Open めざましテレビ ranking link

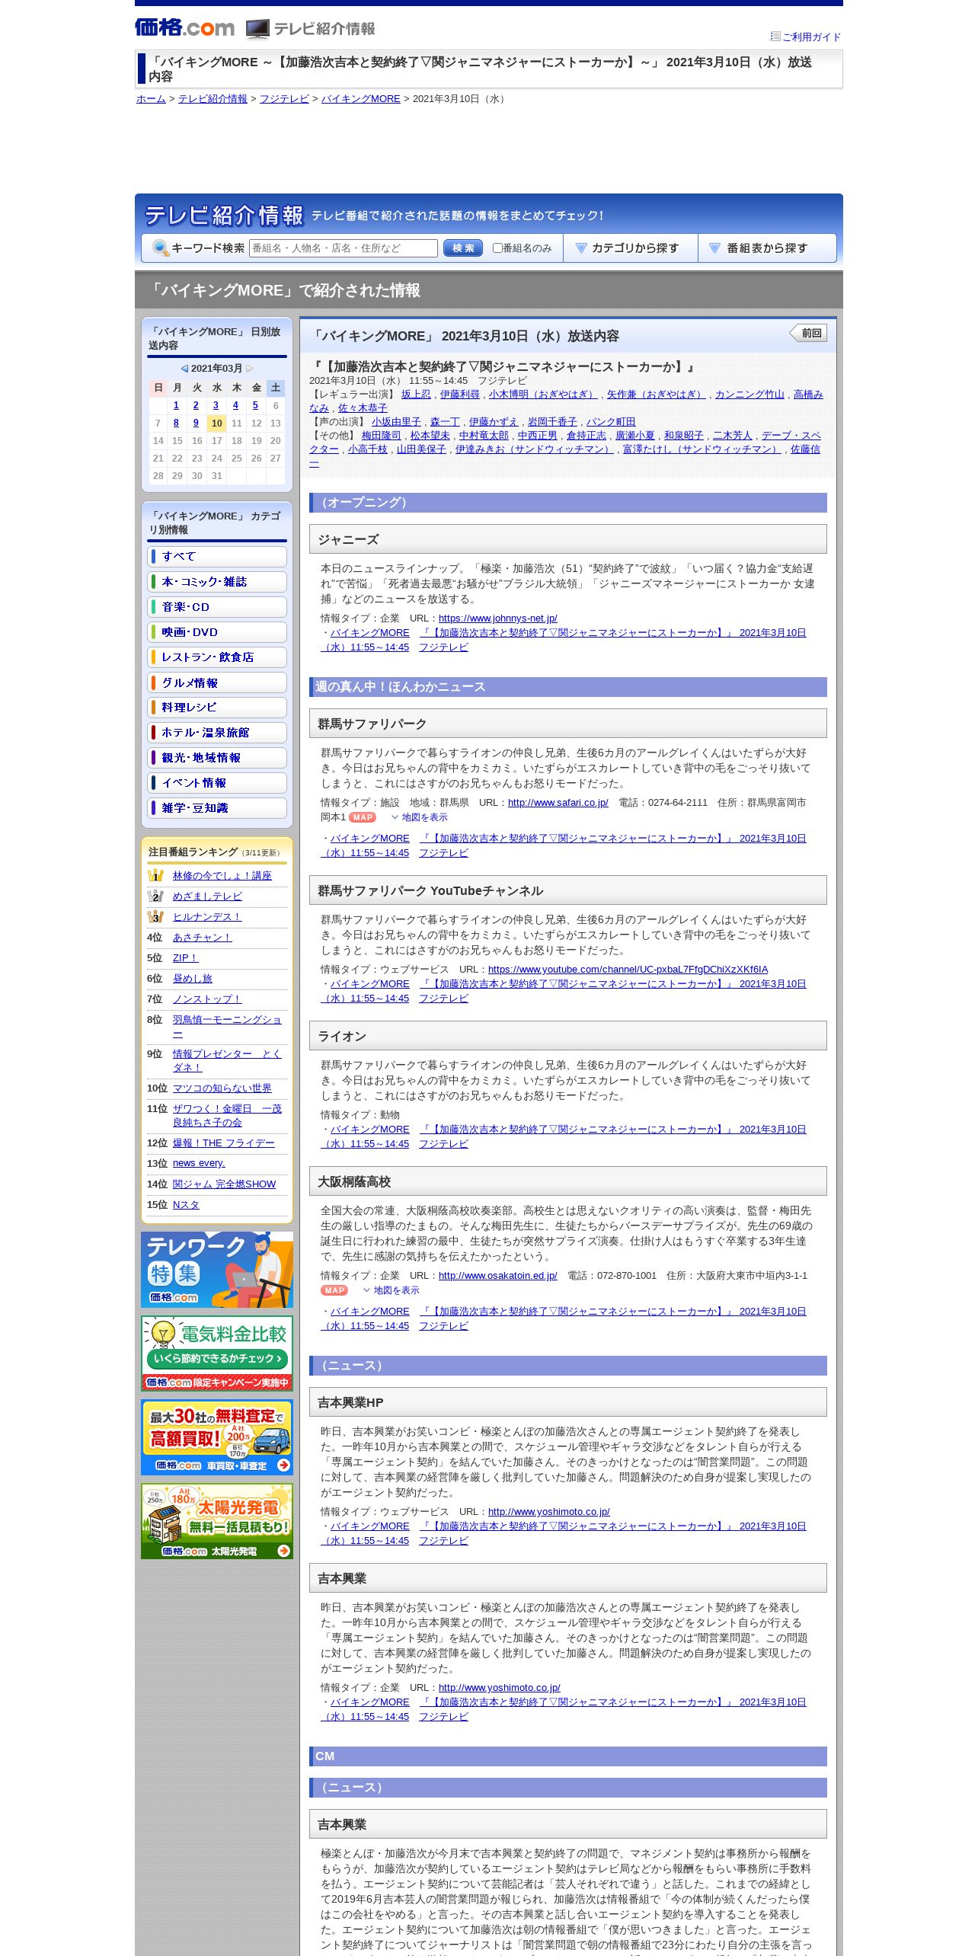(x=207, y=896)
